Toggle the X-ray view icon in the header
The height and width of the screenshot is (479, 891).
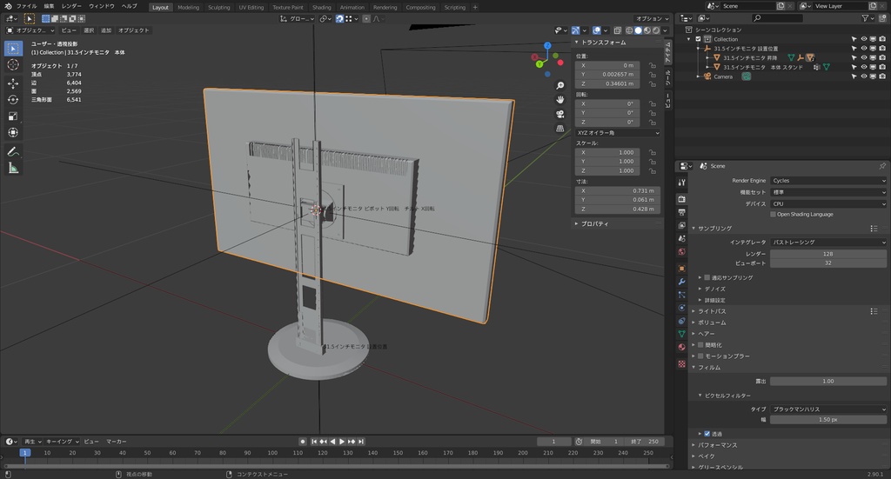tap(619, 30)
